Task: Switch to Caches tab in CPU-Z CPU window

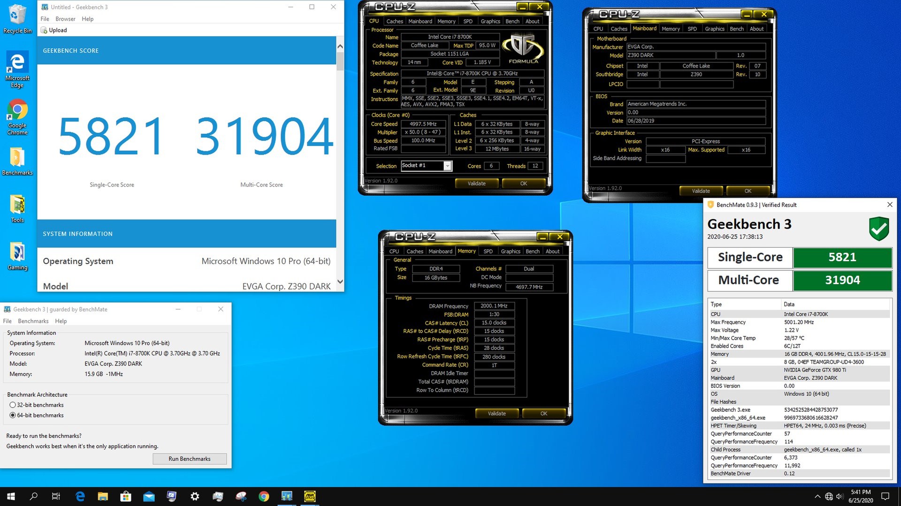Action: (394, 21)
